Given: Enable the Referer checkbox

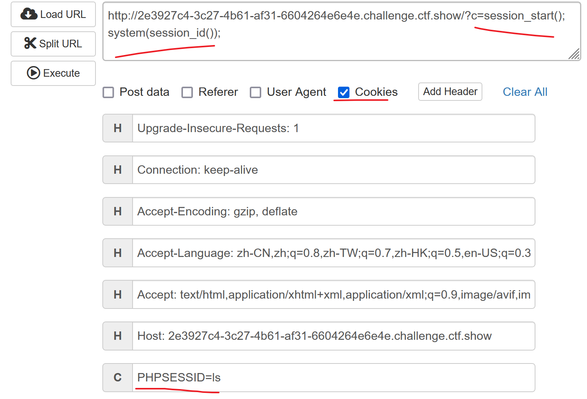Looking at the screenshot, I should click(x=187, y=92).
